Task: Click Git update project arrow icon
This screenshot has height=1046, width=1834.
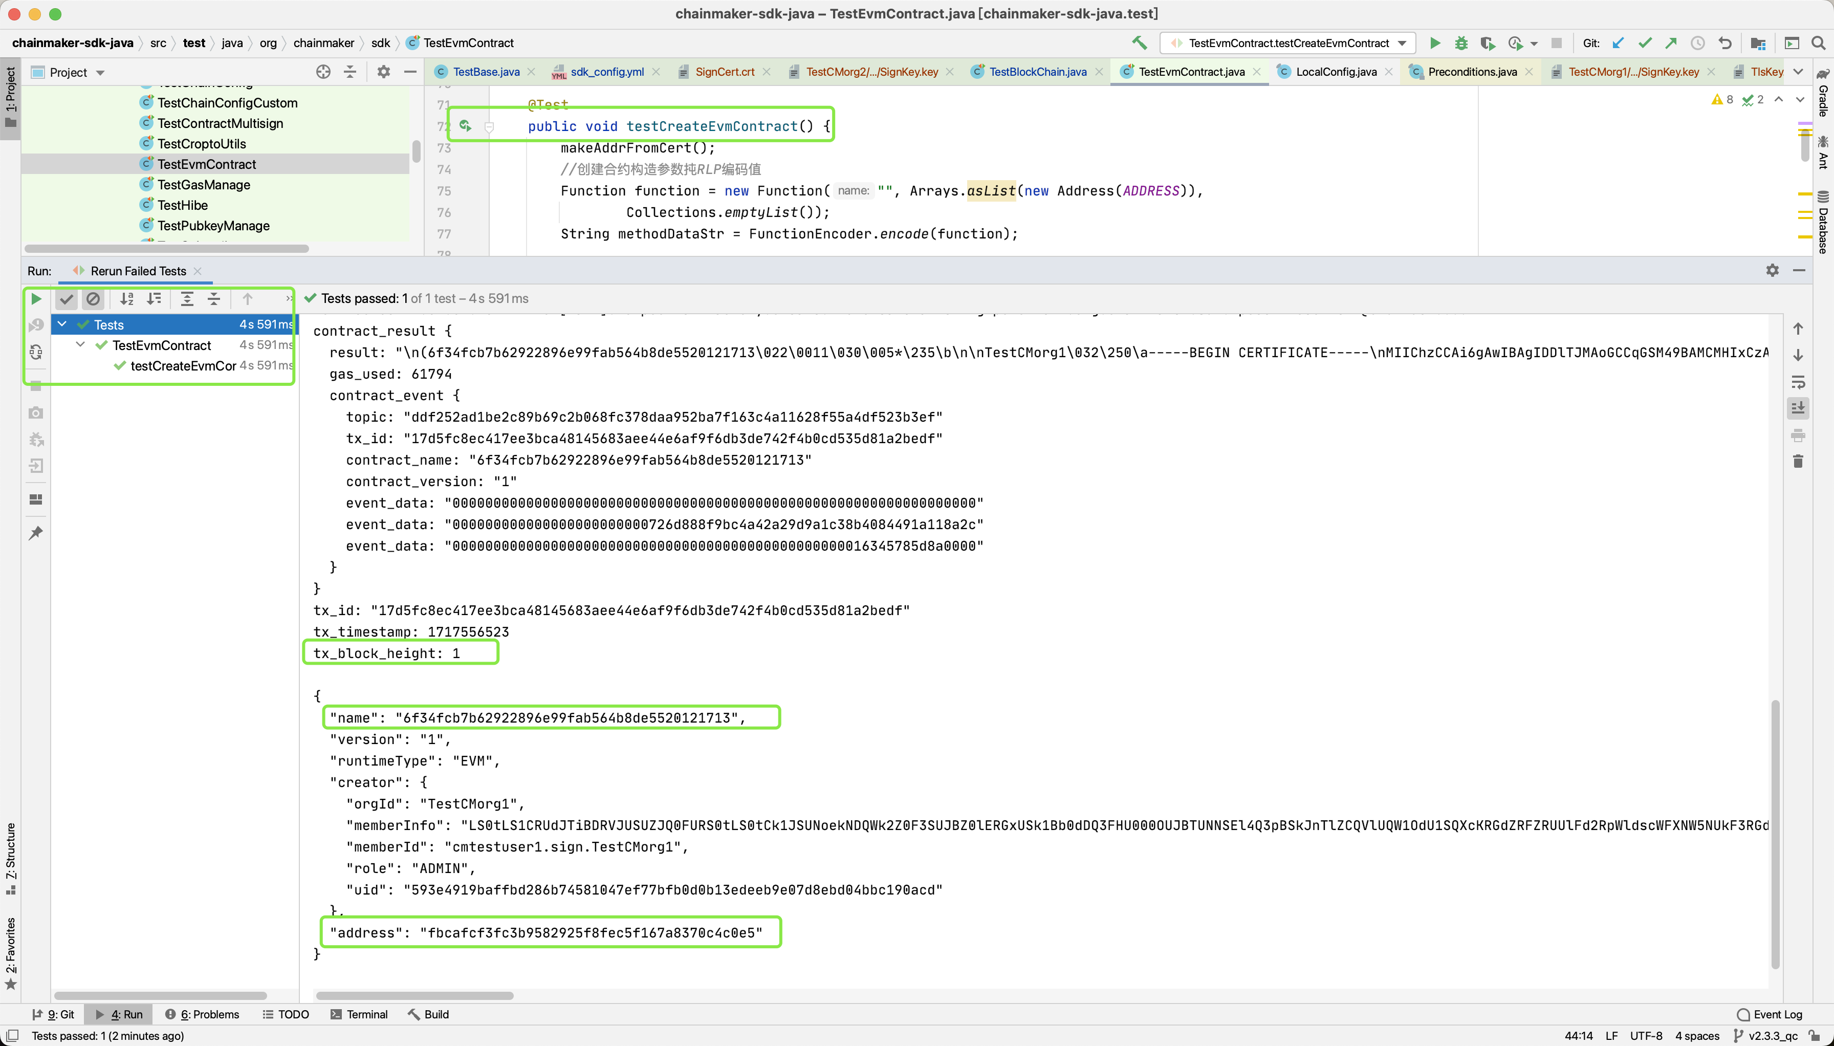Action: 1618,43
